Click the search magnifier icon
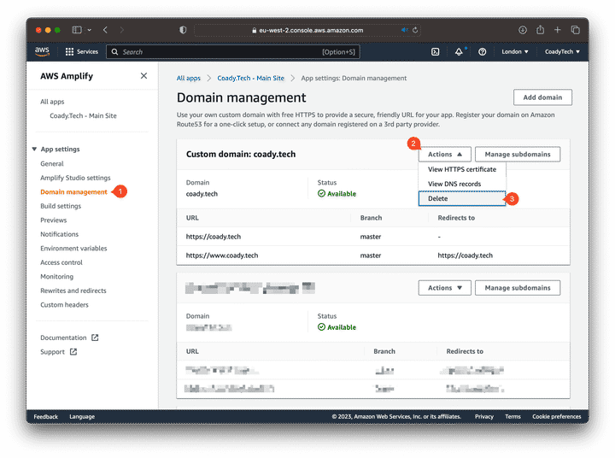 pos(114,52)
